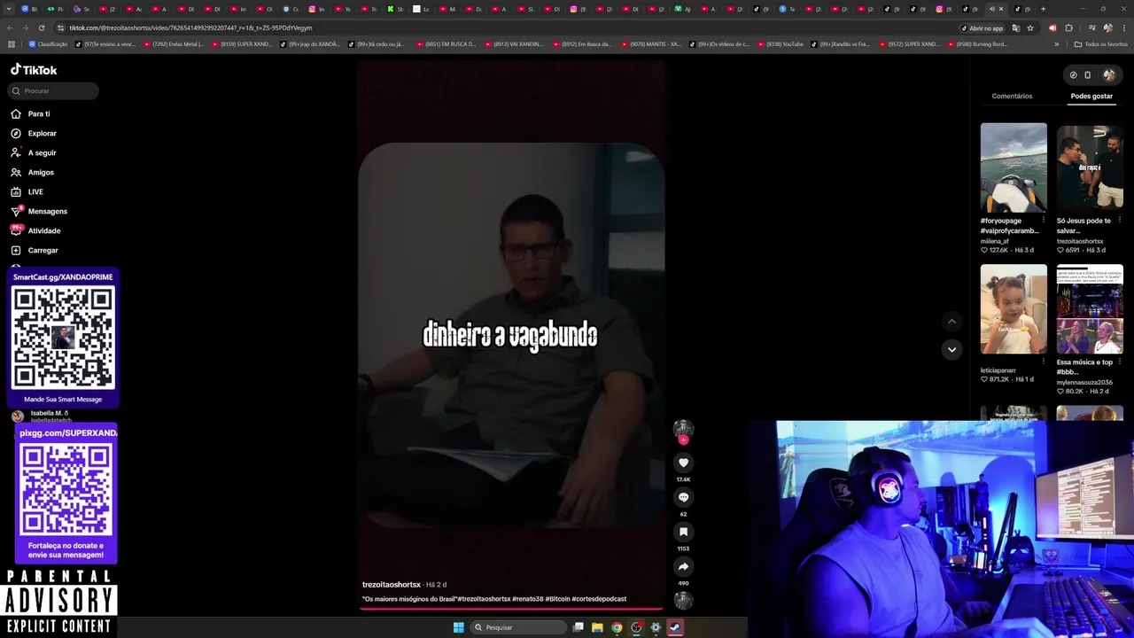Go to the A seguir feed

tap(34, 152)
